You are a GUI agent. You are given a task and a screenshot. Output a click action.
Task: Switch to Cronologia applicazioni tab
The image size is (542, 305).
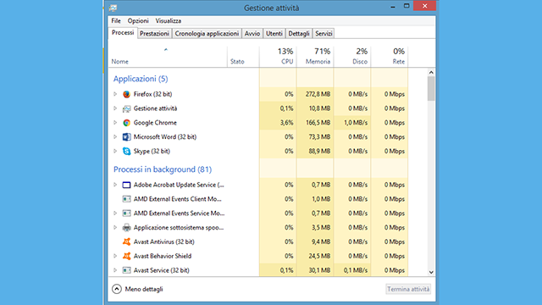coord(207,34)
